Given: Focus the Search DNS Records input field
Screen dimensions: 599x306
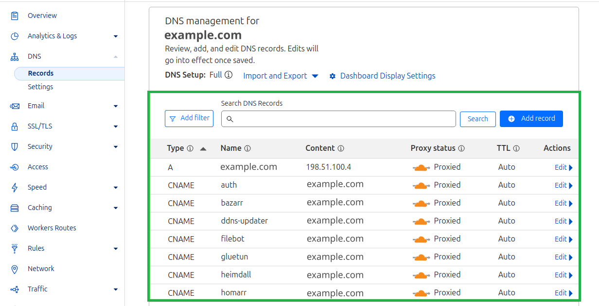Looking at the screenshot, I should [x=338, y=119].
